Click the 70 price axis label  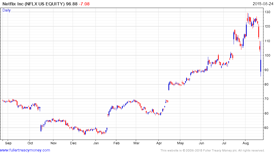point(267,99)
